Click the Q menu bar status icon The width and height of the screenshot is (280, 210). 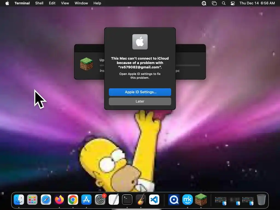coord(204,3)
